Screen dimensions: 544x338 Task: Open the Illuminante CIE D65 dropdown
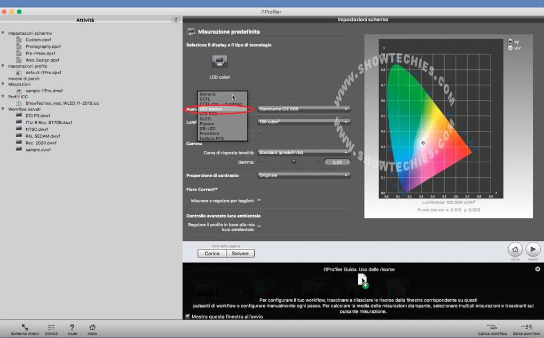pos(304,109)
